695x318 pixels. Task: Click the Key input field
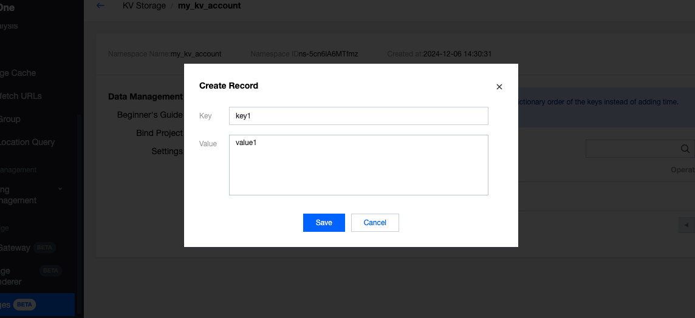coord(358,116)
